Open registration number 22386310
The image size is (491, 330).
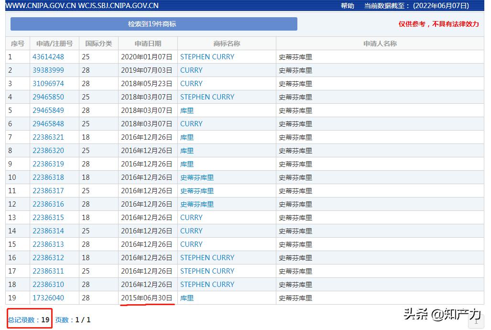coord(48,285)
